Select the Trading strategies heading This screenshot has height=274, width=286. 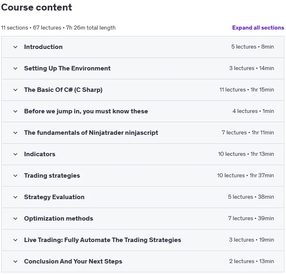52,176
